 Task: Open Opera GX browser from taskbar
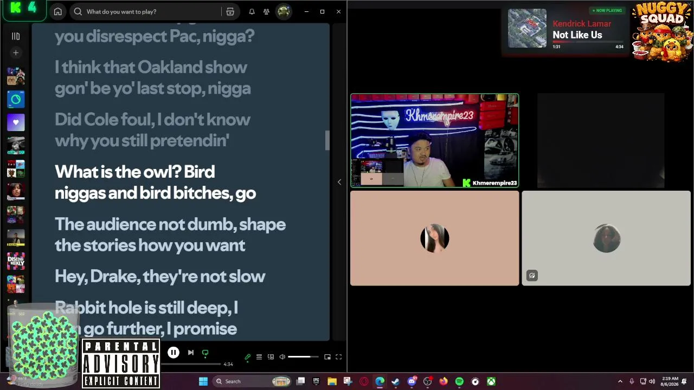point(364,381)
